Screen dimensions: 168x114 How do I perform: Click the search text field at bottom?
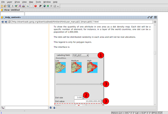point(26,107)
